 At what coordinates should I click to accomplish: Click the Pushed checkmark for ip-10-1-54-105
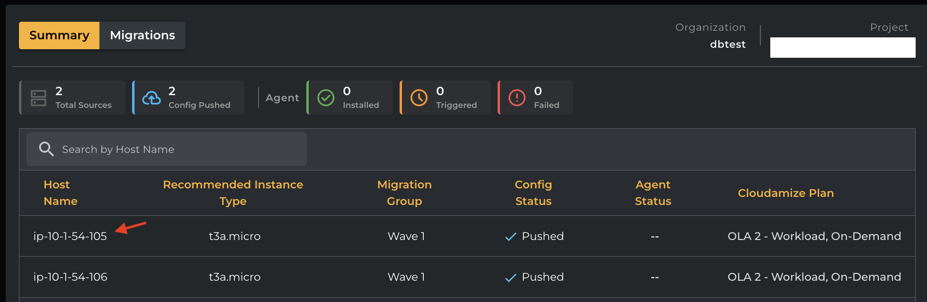tap(510, 237)
